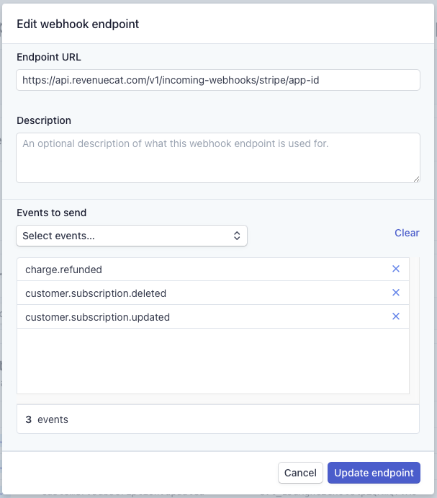Click into the Description text area
Image resolution: width=437 pixels, height=498 pixels.
pyautogui.click(x=217, y=157)
